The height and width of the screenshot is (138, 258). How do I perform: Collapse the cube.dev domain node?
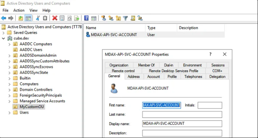coord(4,38)
